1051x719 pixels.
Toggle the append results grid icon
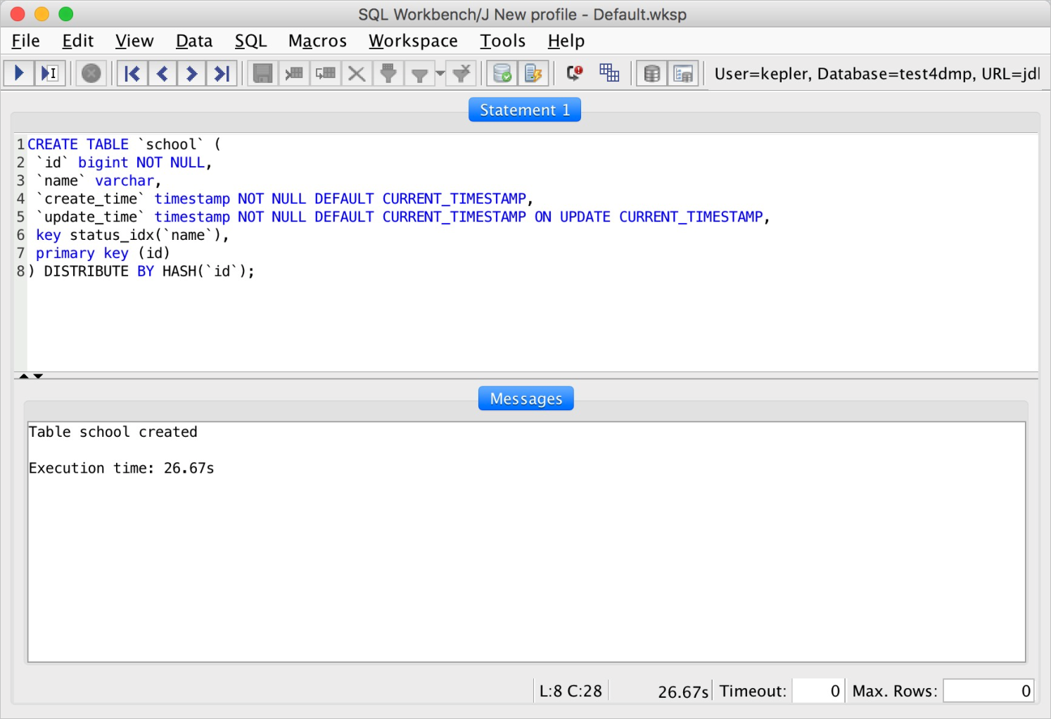click(609, 73)
